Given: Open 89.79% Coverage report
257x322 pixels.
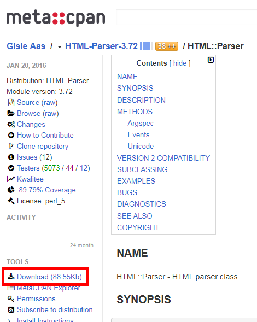Looking at the screenshot, I should click(x=47, y=190).
